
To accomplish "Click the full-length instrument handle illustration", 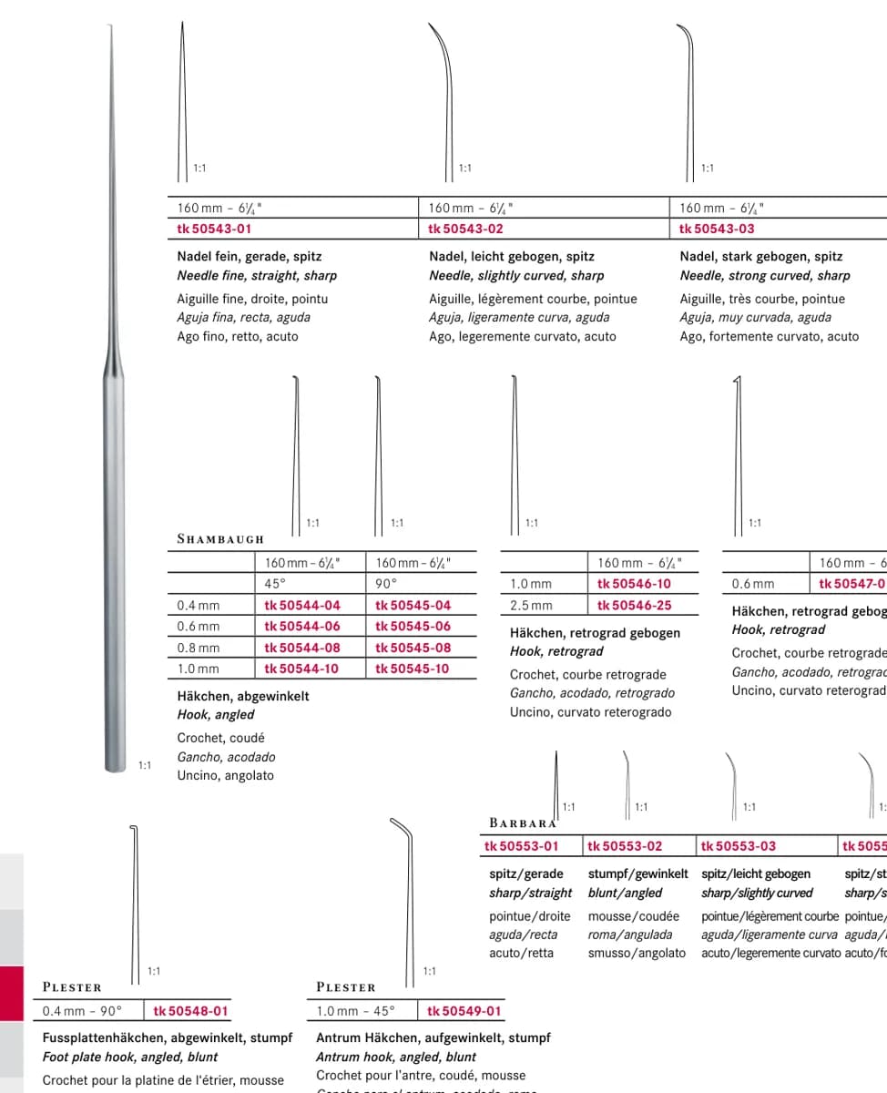I will [x=116, y=401].
